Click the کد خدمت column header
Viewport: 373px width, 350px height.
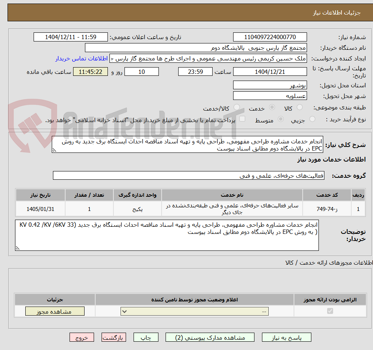pyautogui.click(x=327, y=195)
